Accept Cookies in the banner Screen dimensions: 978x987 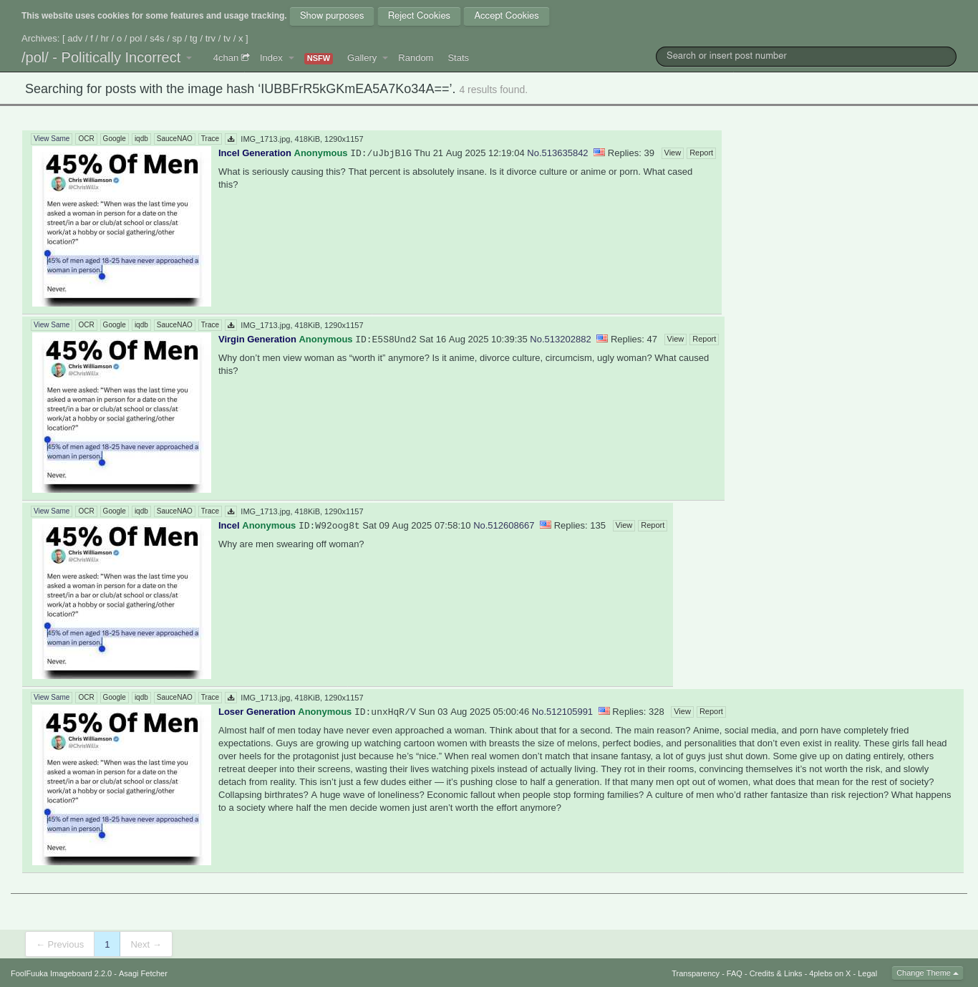coord(506,16)
